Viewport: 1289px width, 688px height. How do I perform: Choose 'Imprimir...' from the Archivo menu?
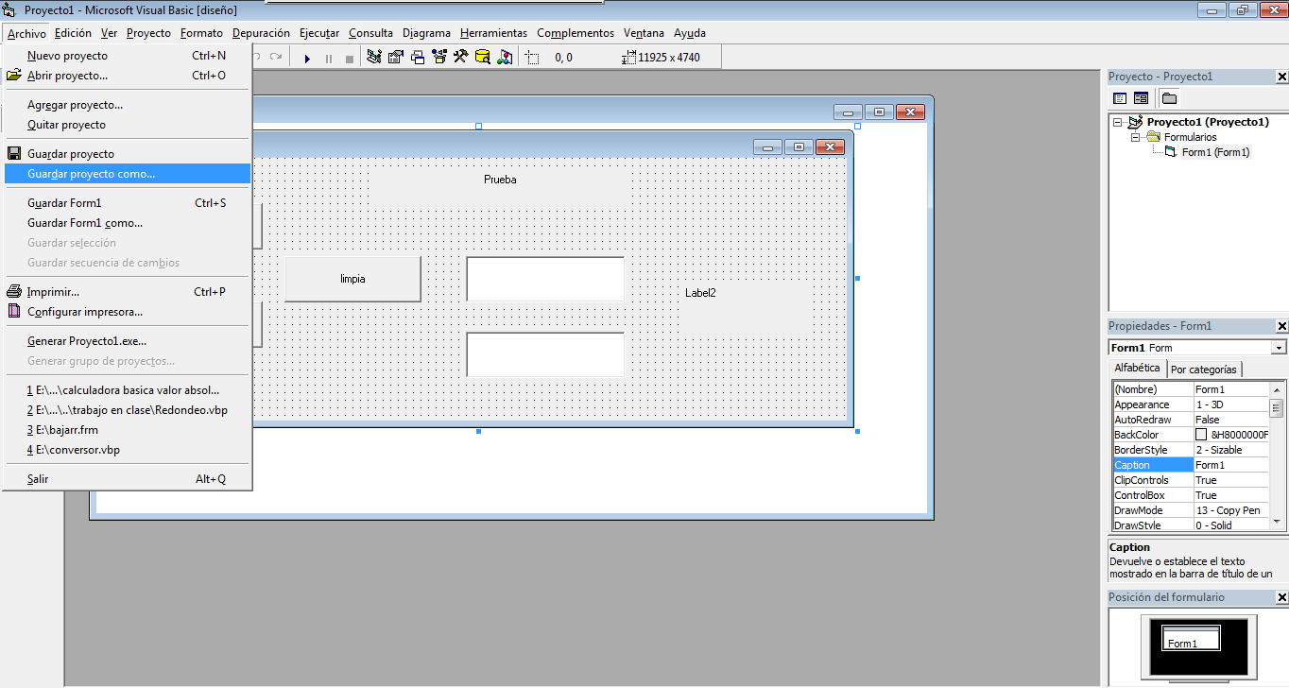pyautogui.click(x=128, y=292)
